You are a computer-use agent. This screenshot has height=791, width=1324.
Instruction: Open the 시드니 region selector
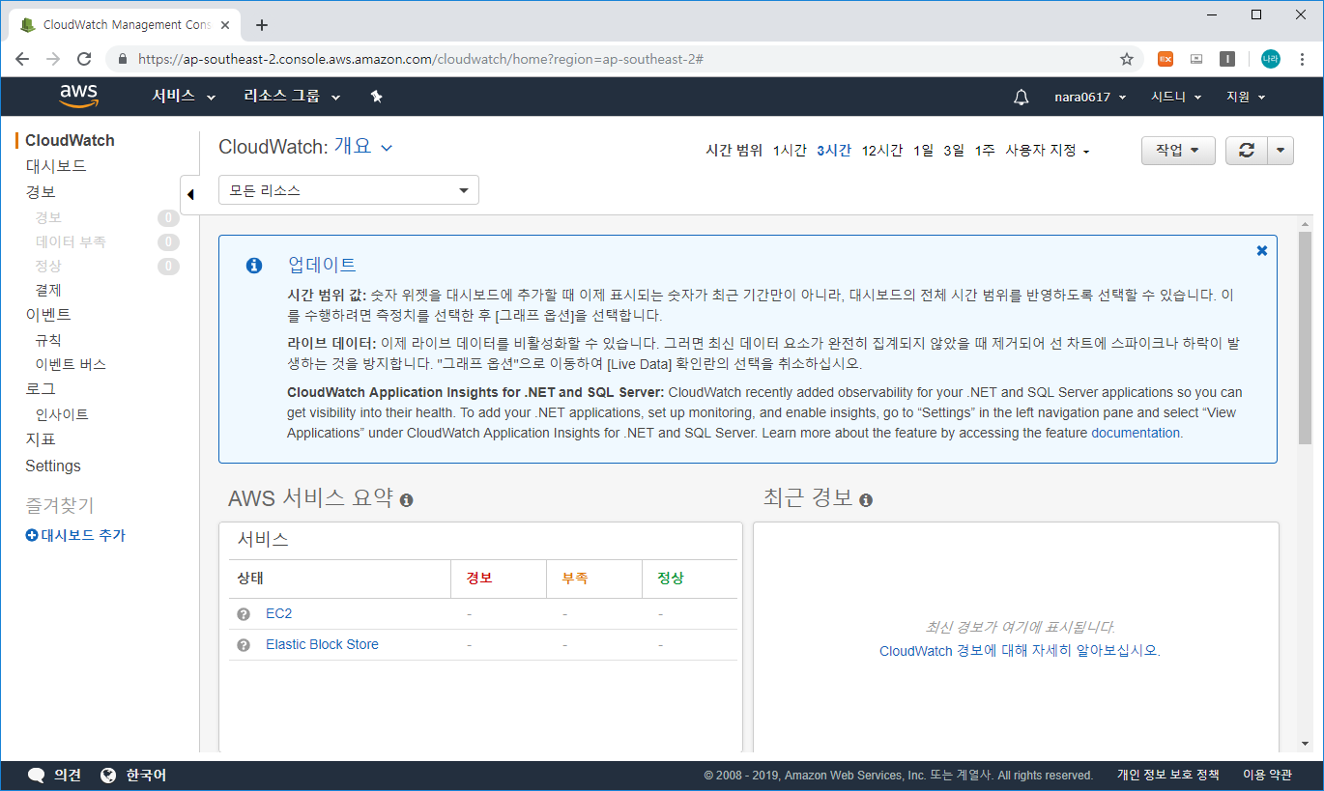[x=1176, y=97]
